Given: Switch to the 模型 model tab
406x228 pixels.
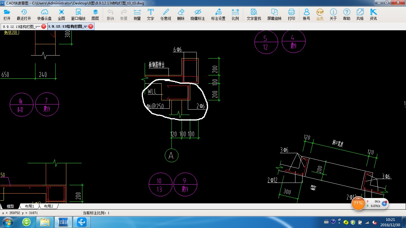Looking at the screenshot, I should [10, 206].
